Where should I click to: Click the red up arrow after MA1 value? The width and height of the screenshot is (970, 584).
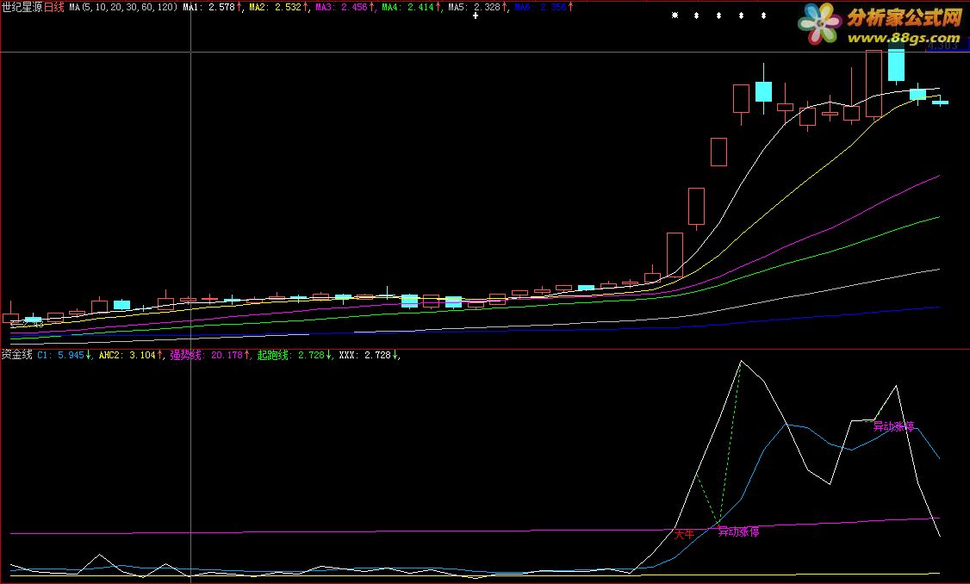239,8
